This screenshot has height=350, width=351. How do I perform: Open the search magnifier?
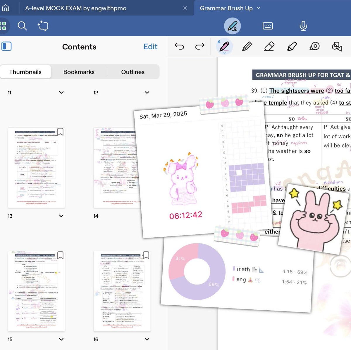(22, 26)
